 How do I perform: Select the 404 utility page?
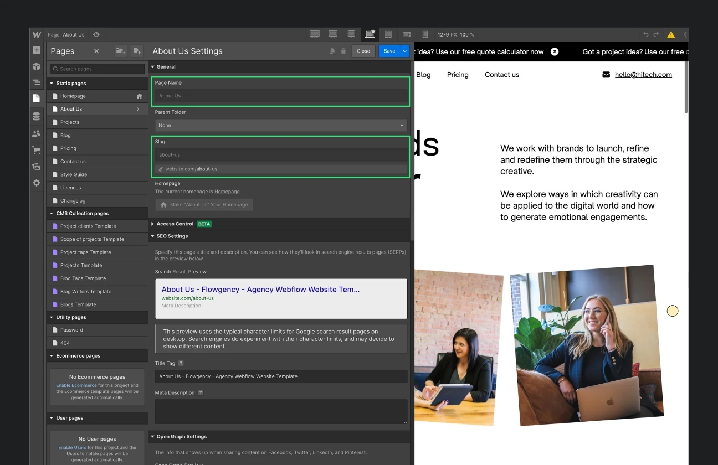click(97, 343)
